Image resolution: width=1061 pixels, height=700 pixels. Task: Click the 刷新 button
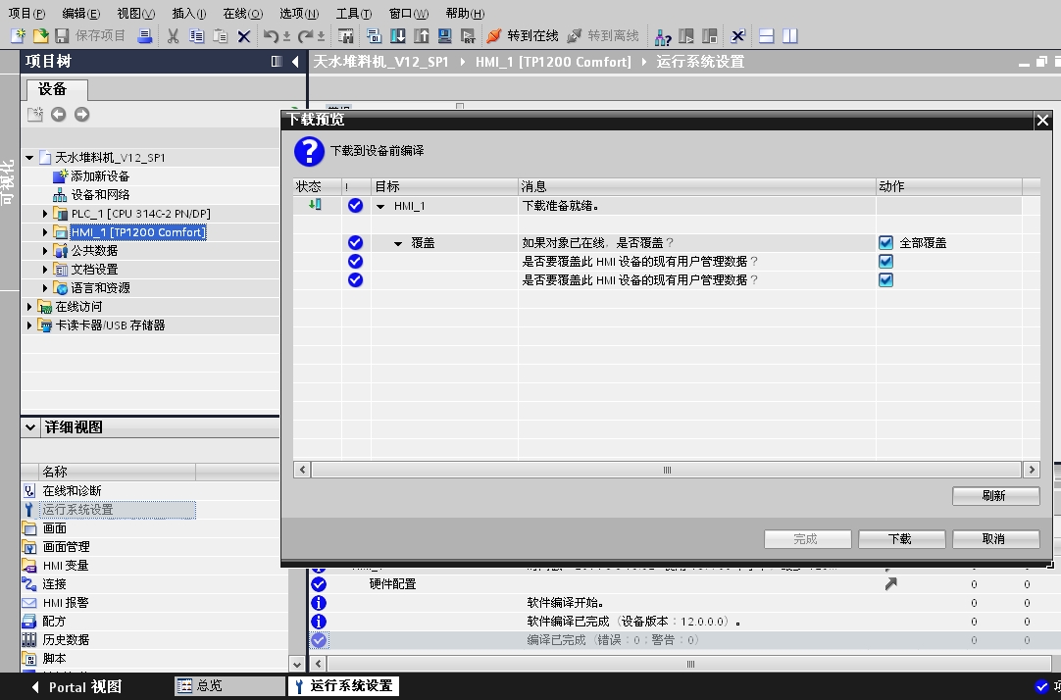[995, 496]
